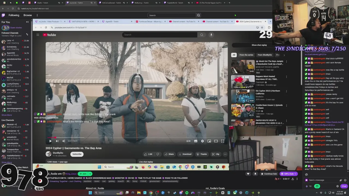Click the YouTube voice search microphone
The height and width of the screenshot is (196, 349).
(x=211, y=35)
